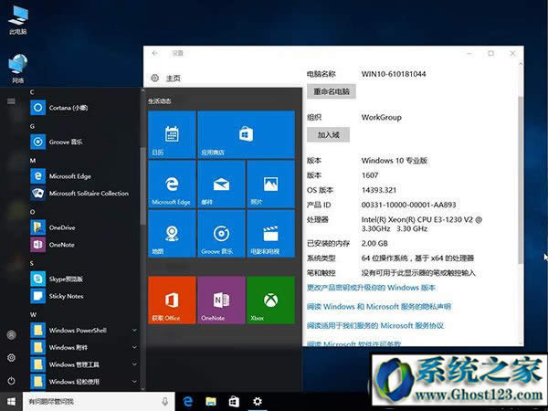This screenshot has width=548, height=411.
Task: Click the Cortana taskbar search box
Action: click(x=91, y=401)
